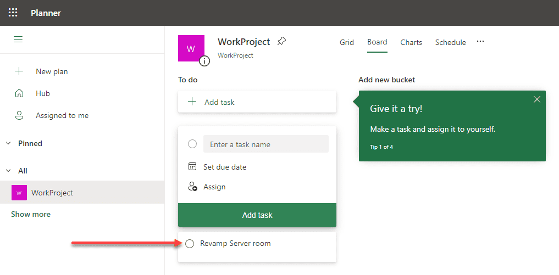Screen dimensions: 559x275
Task: Pin the WorkProject plan
Action: click(281, 41)
